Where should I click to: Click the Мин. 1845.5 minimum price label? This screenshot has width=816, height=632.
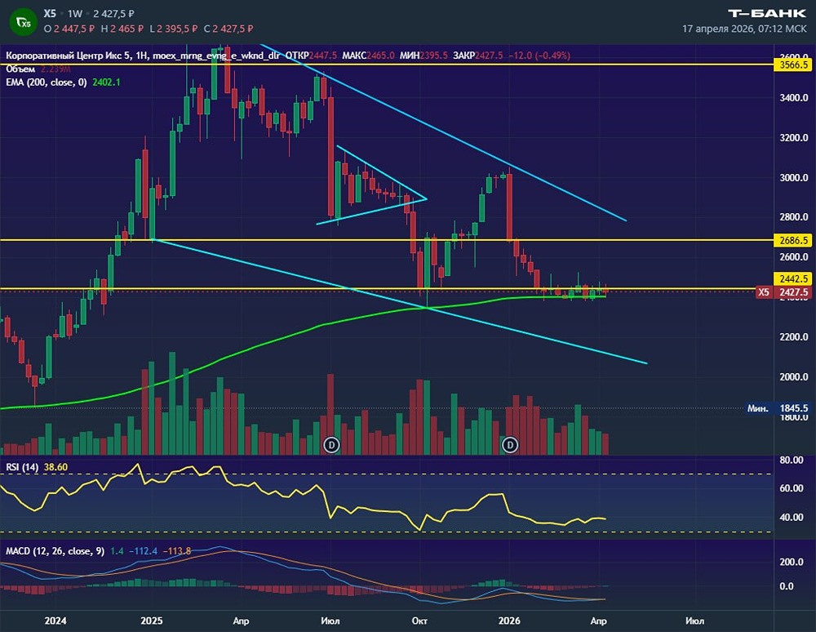778,408
